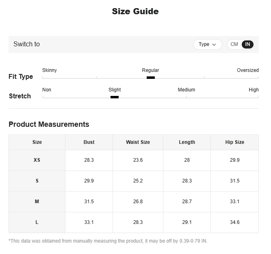Click the Bust column header
Screen dimensions: 271x254
[89, 142]
